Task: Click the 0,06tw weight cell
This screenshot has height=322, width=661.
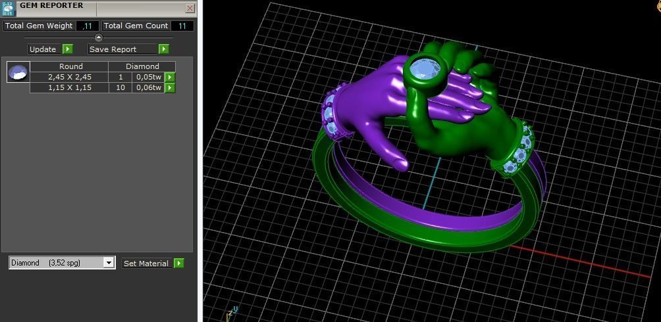Action: point(148,87)
